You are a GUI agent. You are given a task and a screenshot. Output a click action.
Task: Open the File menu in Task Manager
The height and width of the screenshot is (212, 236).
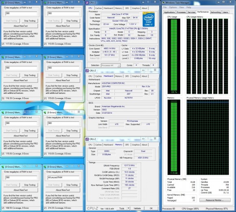coord(165,7)
